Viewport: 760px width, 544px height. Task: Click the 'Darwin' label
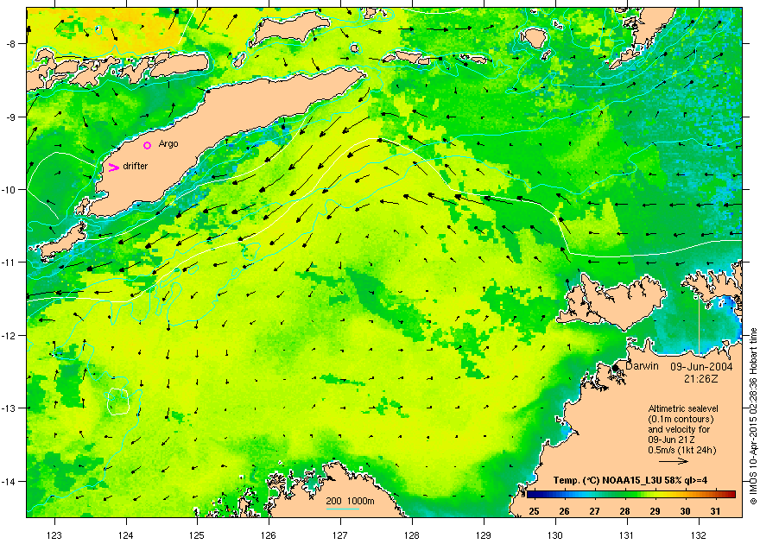642,366
